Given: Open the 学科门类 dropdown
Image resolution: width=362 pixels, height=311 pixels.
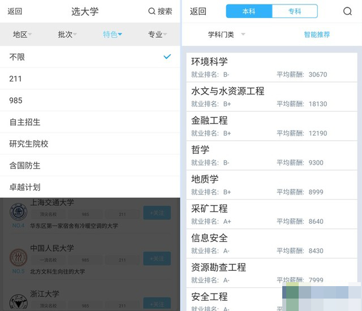Looking at the screenshot, I should pos(226,34).
